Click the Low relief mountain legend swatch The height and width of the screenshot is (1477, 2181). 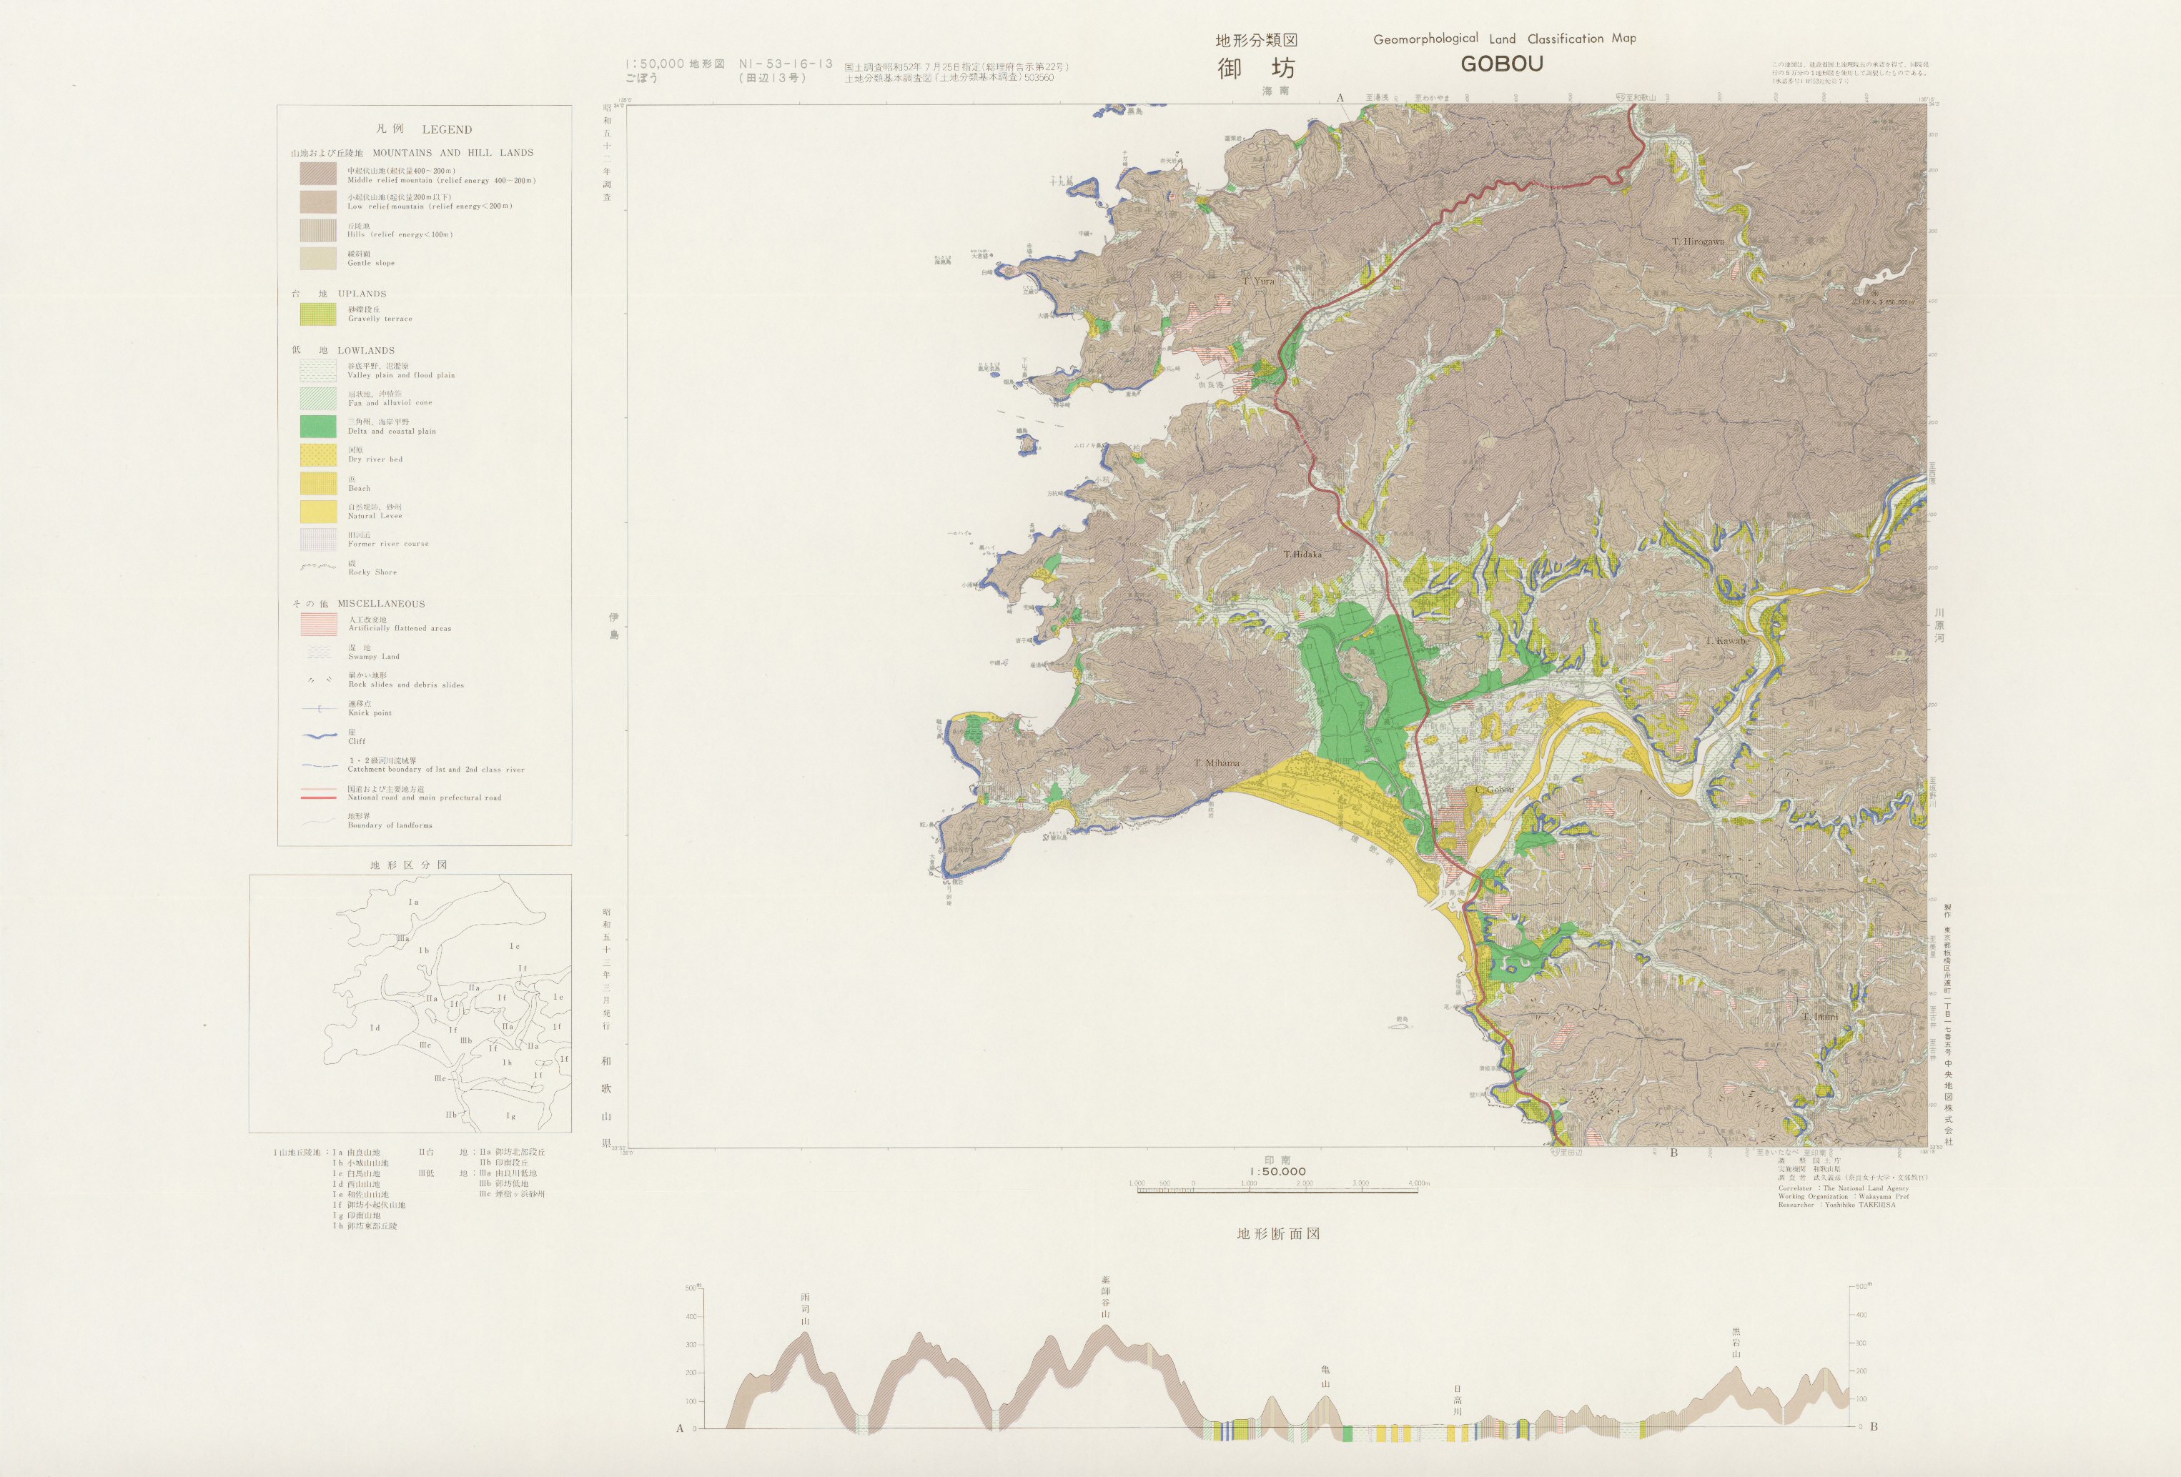click(x=318, y=202)
